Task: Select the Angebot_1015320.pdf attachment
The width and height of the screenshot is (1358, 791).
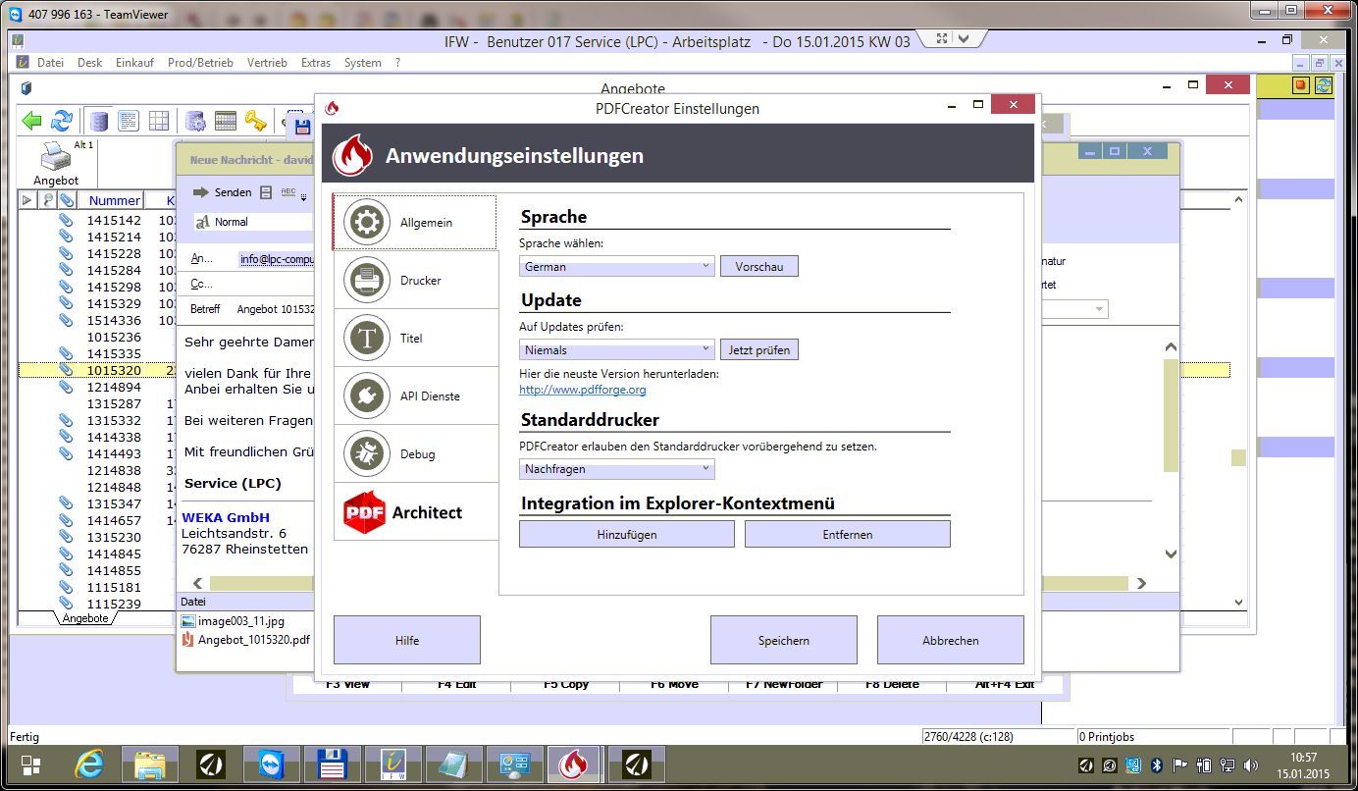Action: (x=253, y=640)
